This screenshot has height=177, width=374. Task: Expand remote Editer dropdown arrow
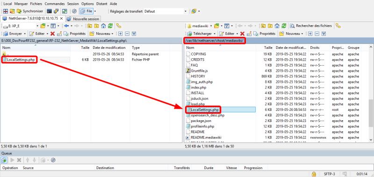(237, 34)
